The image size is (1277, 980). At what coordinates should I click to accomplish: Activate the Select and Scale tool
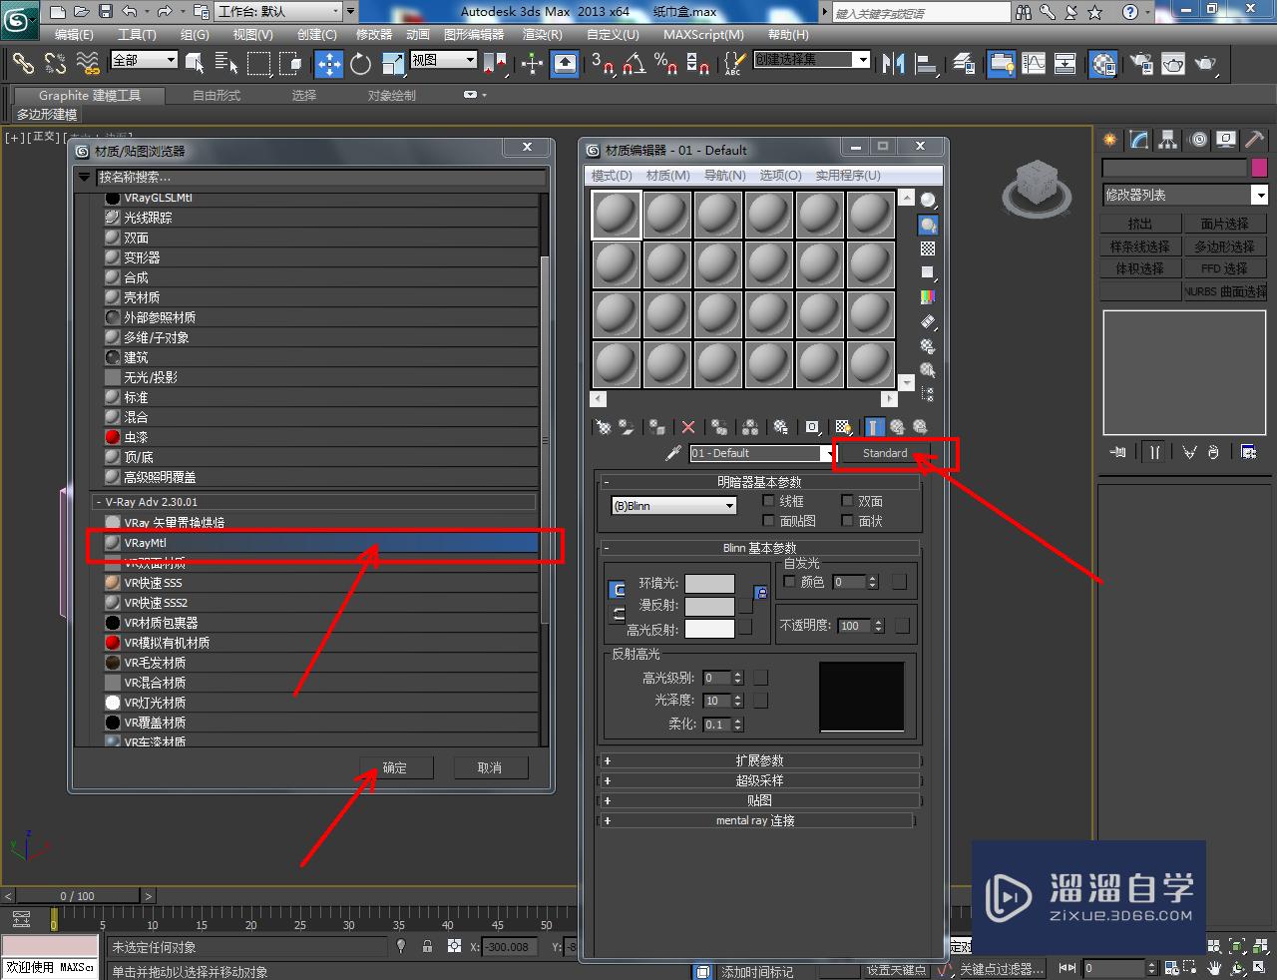coord(393,64)
